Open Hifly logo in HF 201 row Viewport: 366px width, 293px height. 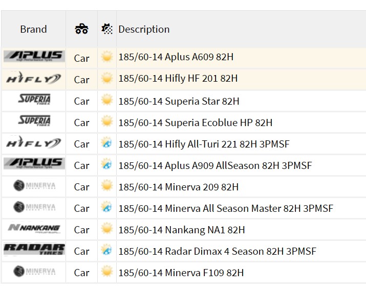pyautogui.click(x=34, y=78)
